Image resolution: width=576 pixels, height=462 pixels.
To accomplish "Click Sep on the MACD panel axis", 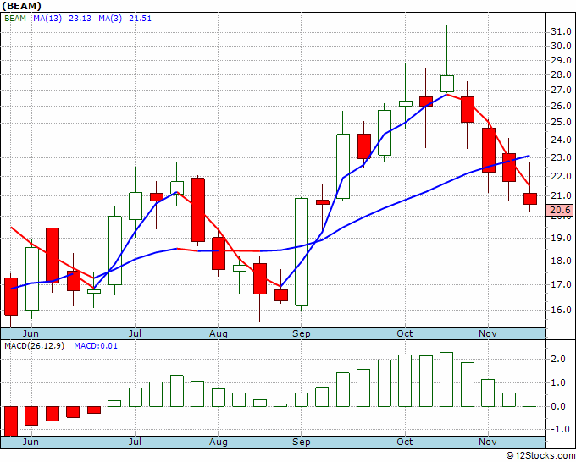I will point(302,442).
